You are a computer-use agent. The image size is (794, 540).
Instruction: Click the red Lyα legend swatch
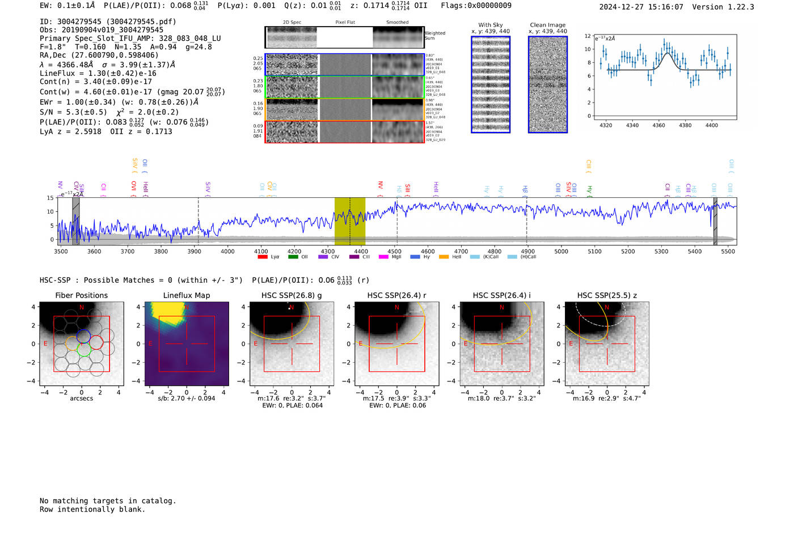click(263, 257)
